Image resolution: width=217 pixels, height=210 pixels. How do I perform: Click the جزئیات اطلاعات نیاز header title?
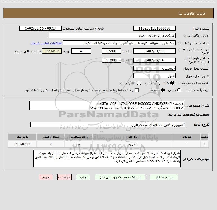point(192,14)
